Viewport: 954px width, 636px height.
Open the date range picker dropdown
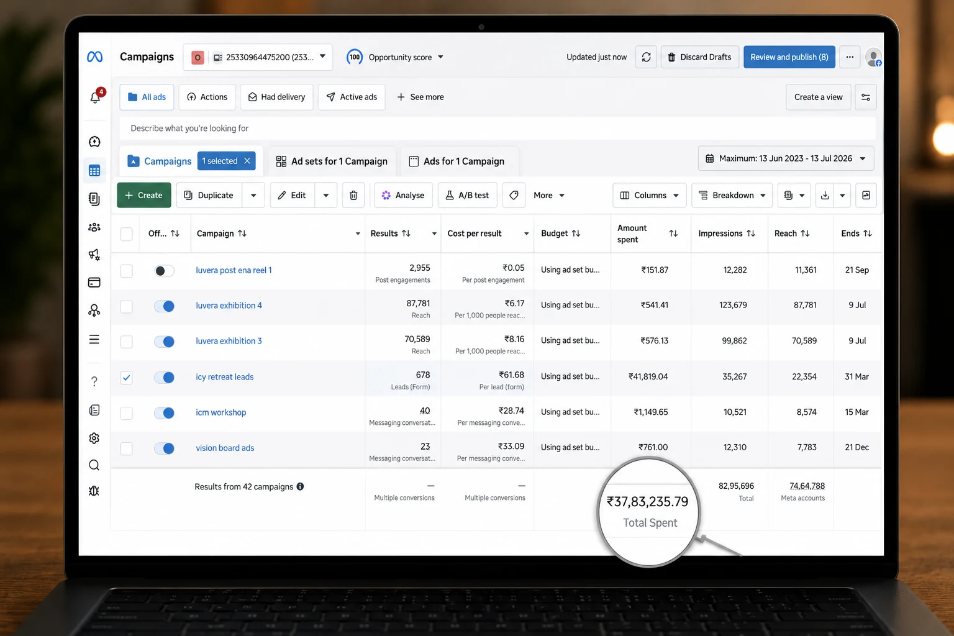point(786,158)
